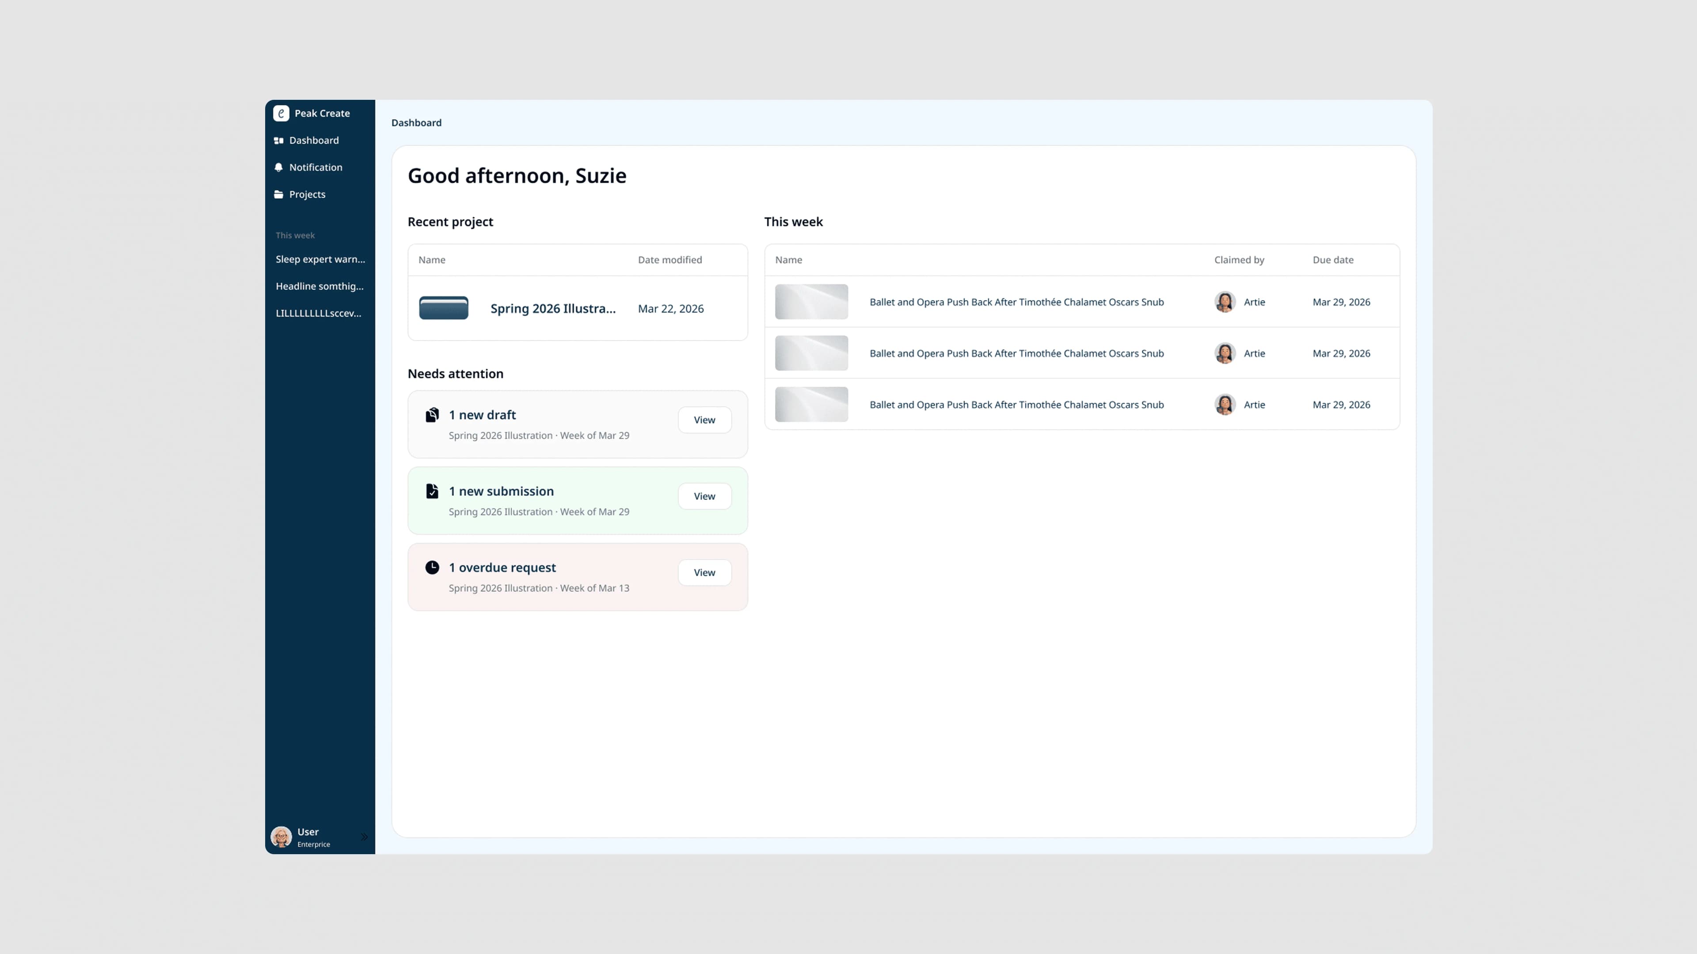View the 1 overdue request item

coord(704,573)
